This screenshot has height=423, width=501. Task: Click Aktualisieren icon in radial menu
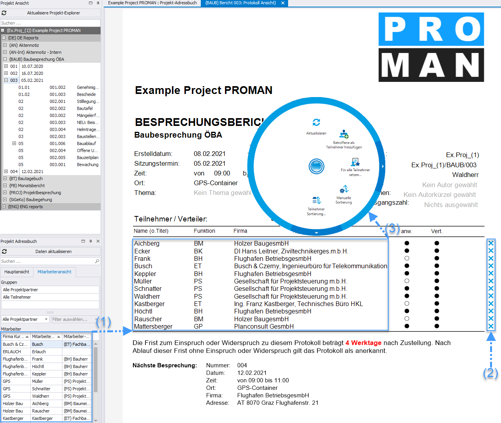[x=316, y=122]
